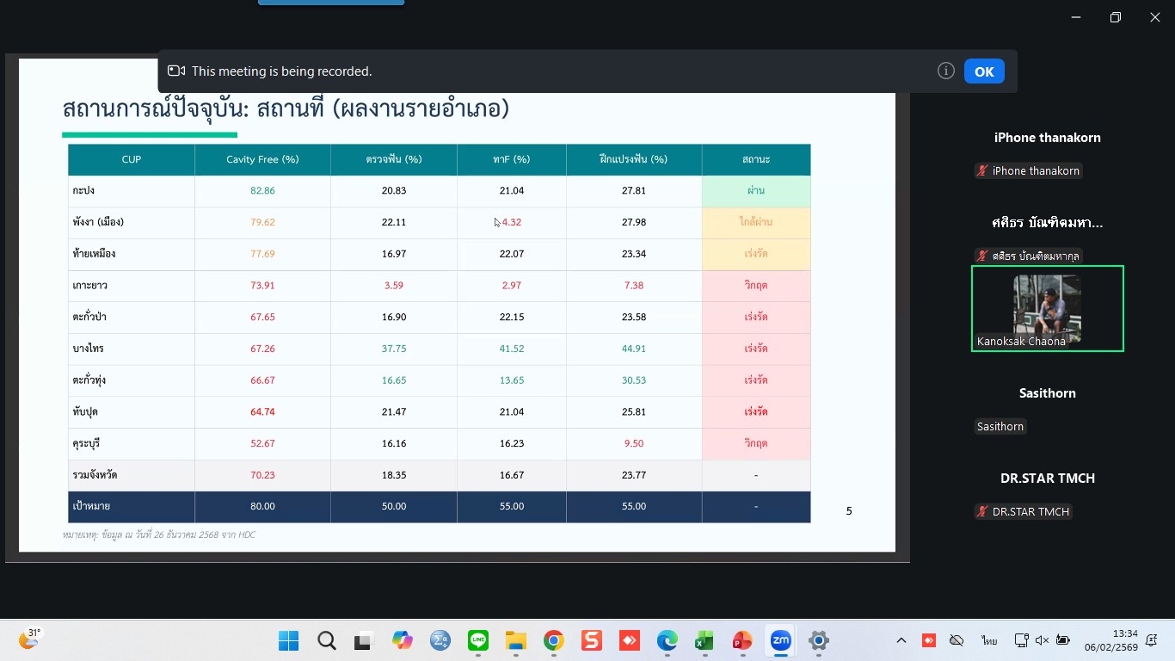
Task: Select Kanoksak Chaona's video thumbnail
Action: click(1047, 308)
